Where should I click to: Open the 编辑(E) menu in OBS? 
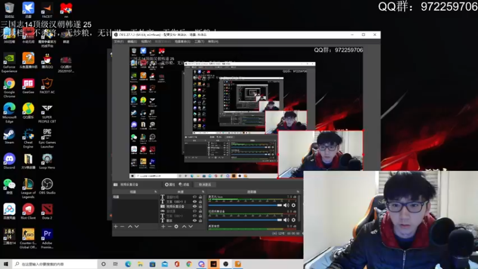tap(132, 41)
